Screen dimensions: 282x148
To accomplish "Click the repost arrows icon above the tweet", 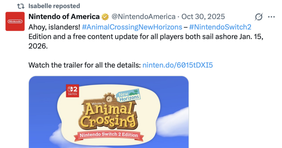I will pyautogui.click(x=21, y=6).
